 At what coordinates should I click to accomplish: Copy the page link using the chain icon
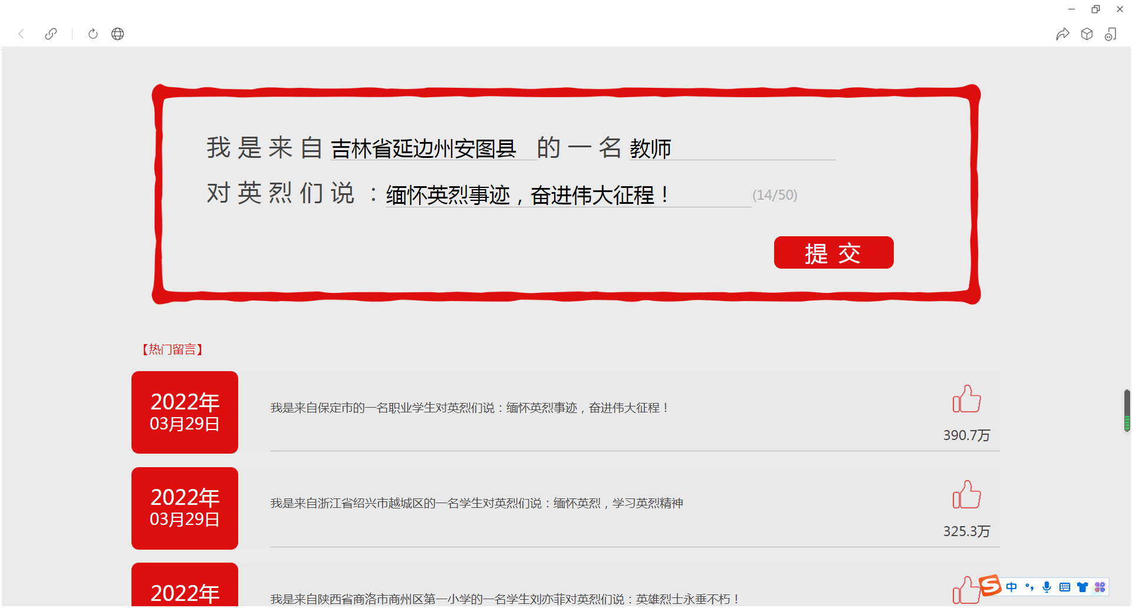click(x=51, y=34)
